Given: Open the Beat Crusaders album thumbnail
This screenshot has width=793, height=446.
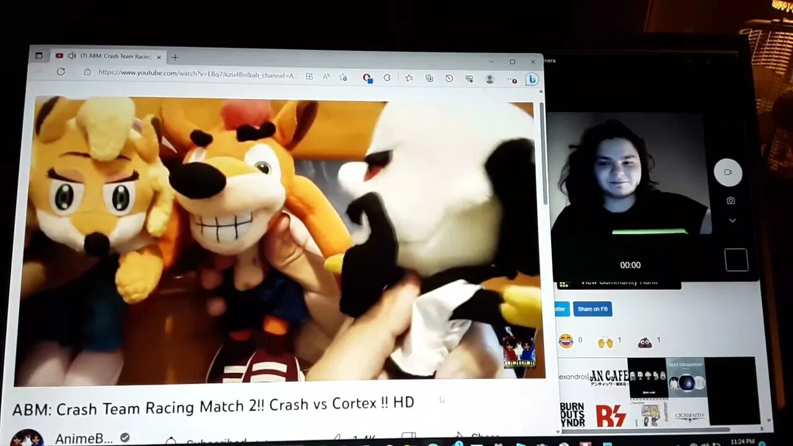Looking at the screenshot, I should [x=686, y=377].
